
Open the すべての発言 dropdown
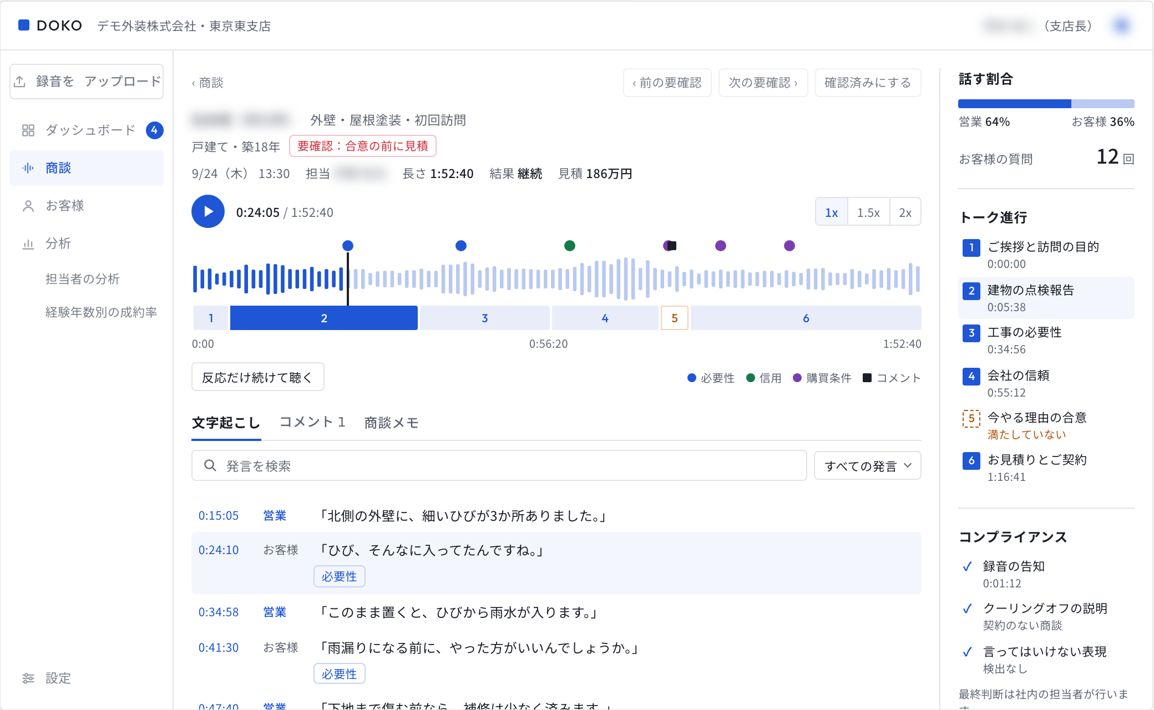tap(868, 466)
